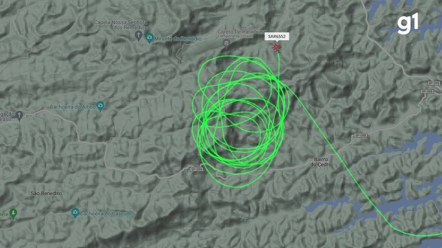Click the church marker beside Brasil label
The image size is (442, 248).
20,115
